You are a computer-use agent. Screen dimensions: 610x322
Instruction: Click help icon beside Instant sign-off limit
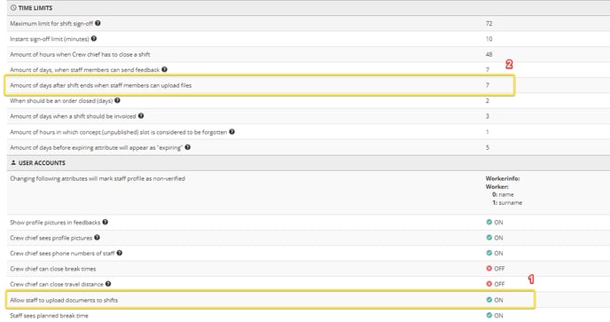[x=94, y=38]
